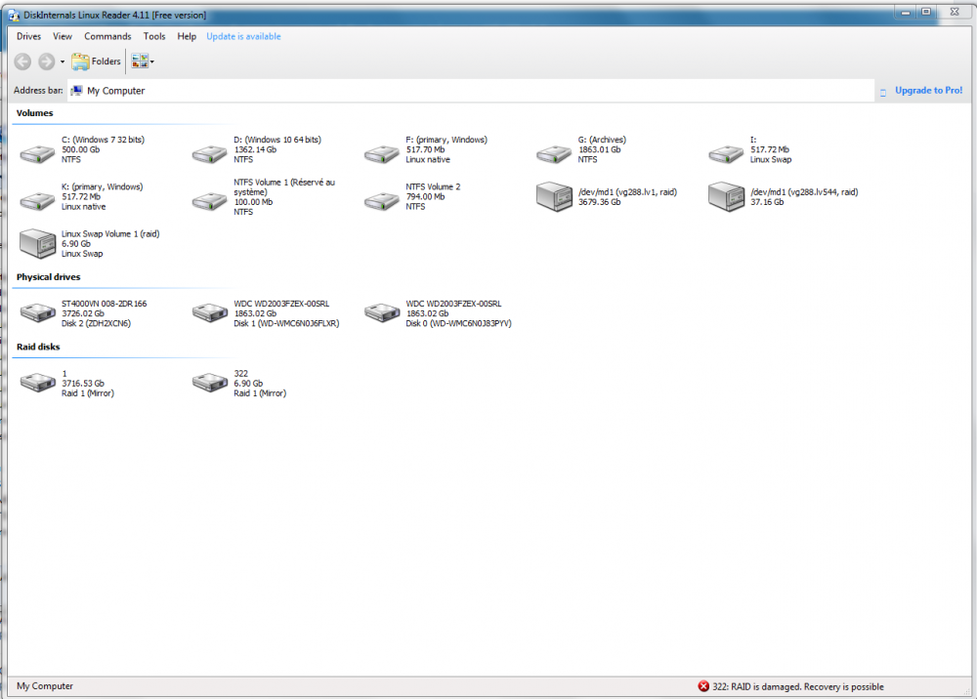Click the '37.16 Gb' size text
Image resolution: width=977 pixels, height=699 pixels.
[767, 202]
